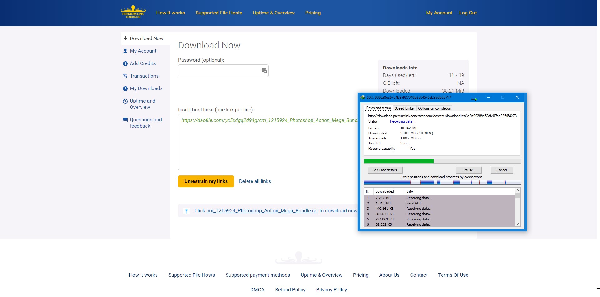The image size is (600, 297).
Task: Click the Premium Link Generator logo
Action: (133, 12)
